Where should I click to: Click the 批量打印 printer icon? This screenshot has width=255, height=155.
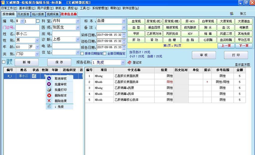pyautogui.click(x=49, y=90)
